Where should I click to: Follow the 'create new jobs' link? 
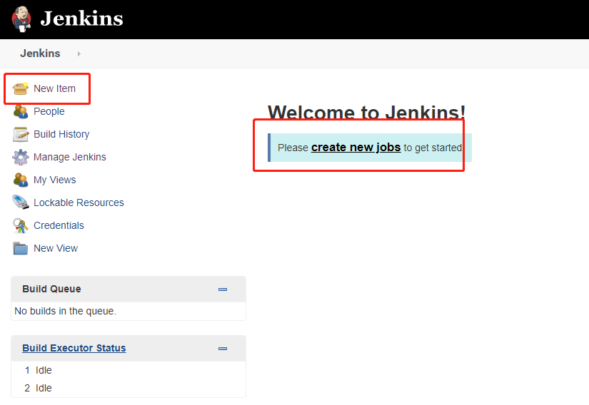tap(356, 148)
